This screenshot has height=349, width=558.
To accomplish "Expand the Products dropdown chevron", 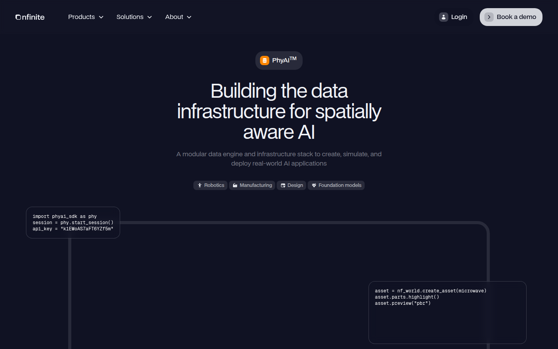I will point(101,17).
